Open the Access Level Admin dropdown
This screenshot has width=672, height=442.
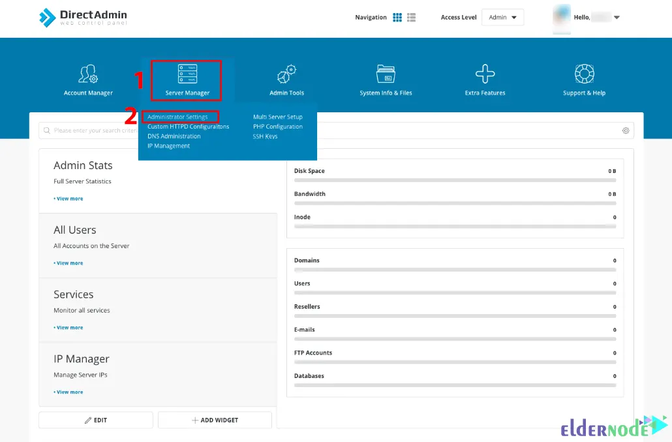click(x=502, y=17)
